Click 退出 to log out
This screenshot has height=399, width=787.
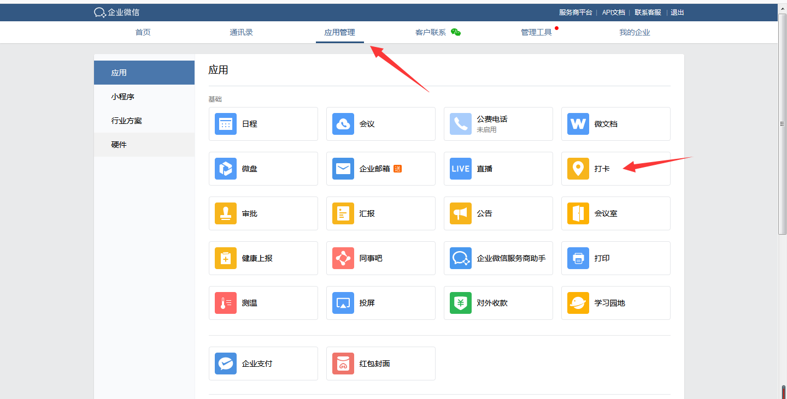point(677,12)
